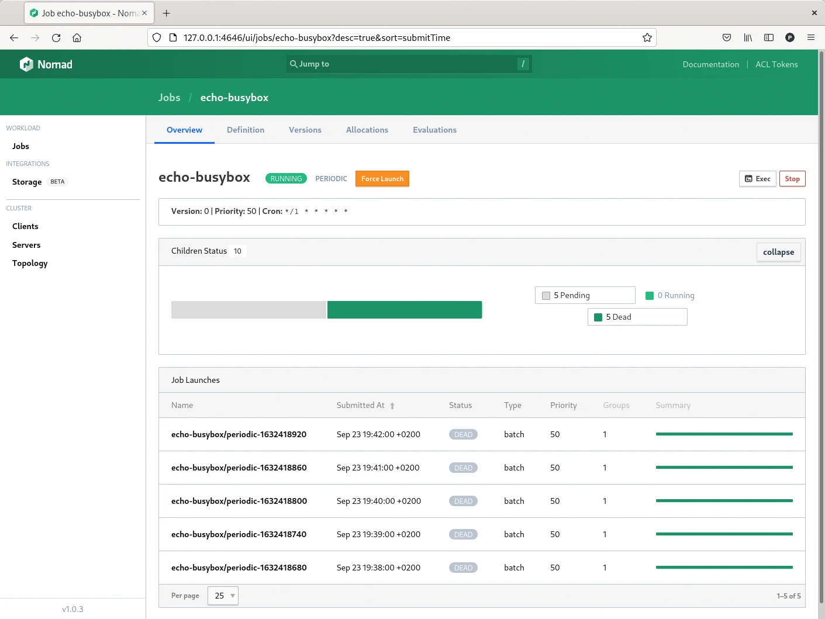The height and width of the screenshot is (619, 825).
Task: Toggle the 5 Pending legend item
Action: coord(584,295)
